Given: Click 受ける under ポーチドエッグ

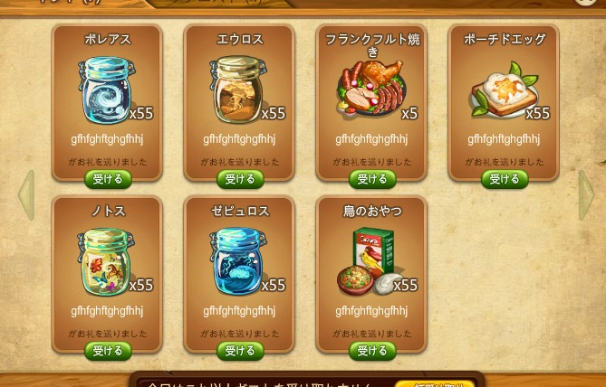Looking at the screenshot, I should click(505, 179).
